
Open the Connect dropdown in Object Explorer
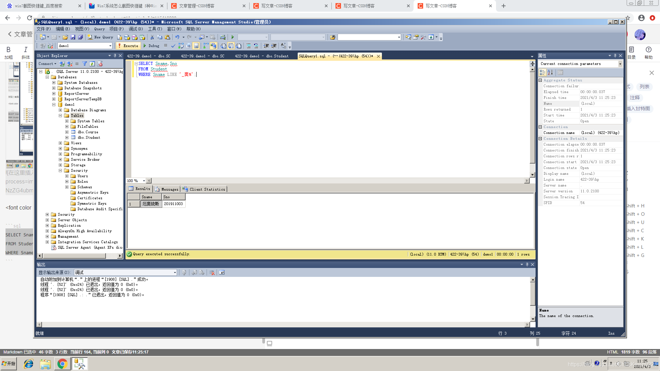(47, 64)
